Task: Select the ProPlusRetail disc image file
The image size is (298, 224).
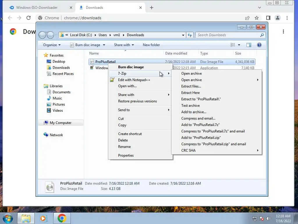Action: tap(172, 62)
